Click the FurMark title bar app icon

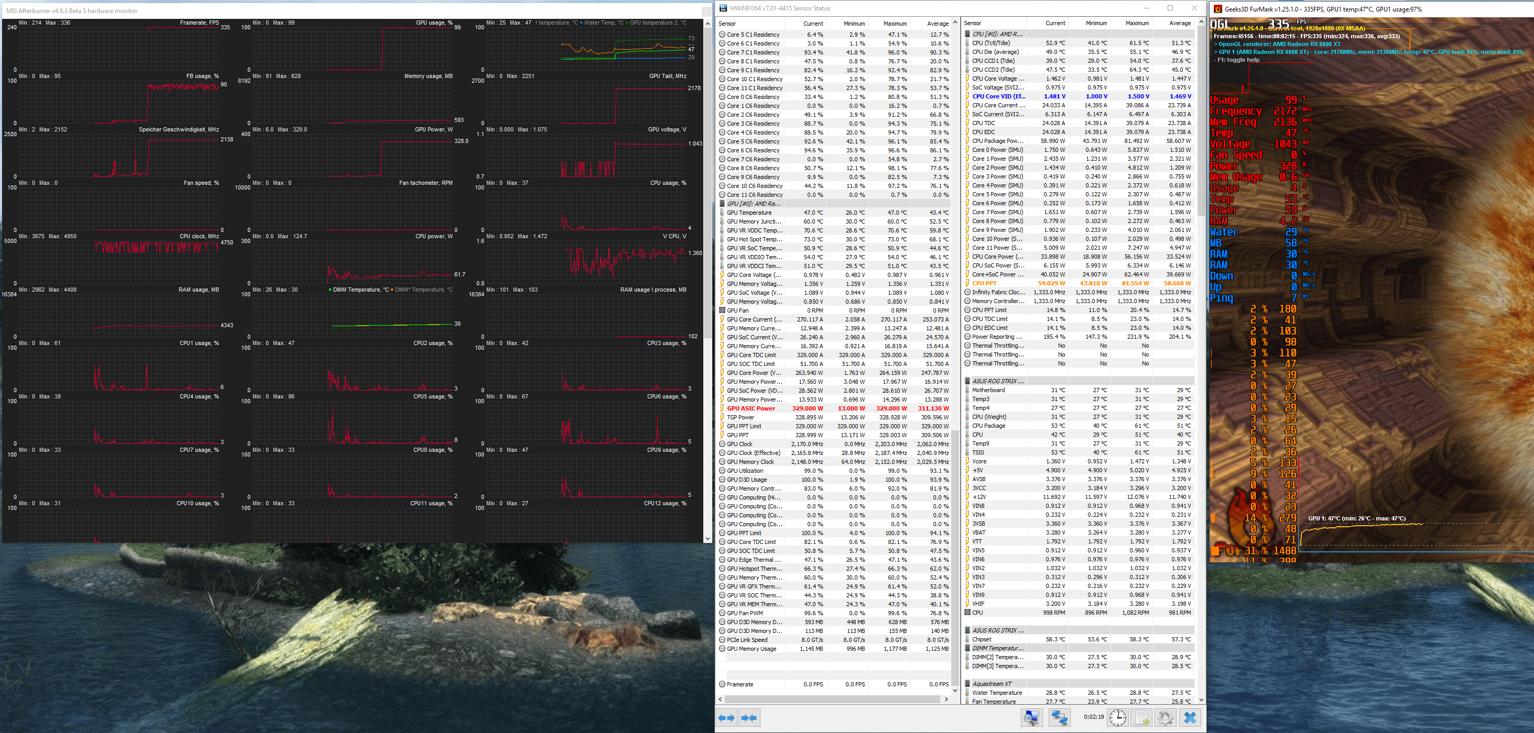coord(1218,9)
